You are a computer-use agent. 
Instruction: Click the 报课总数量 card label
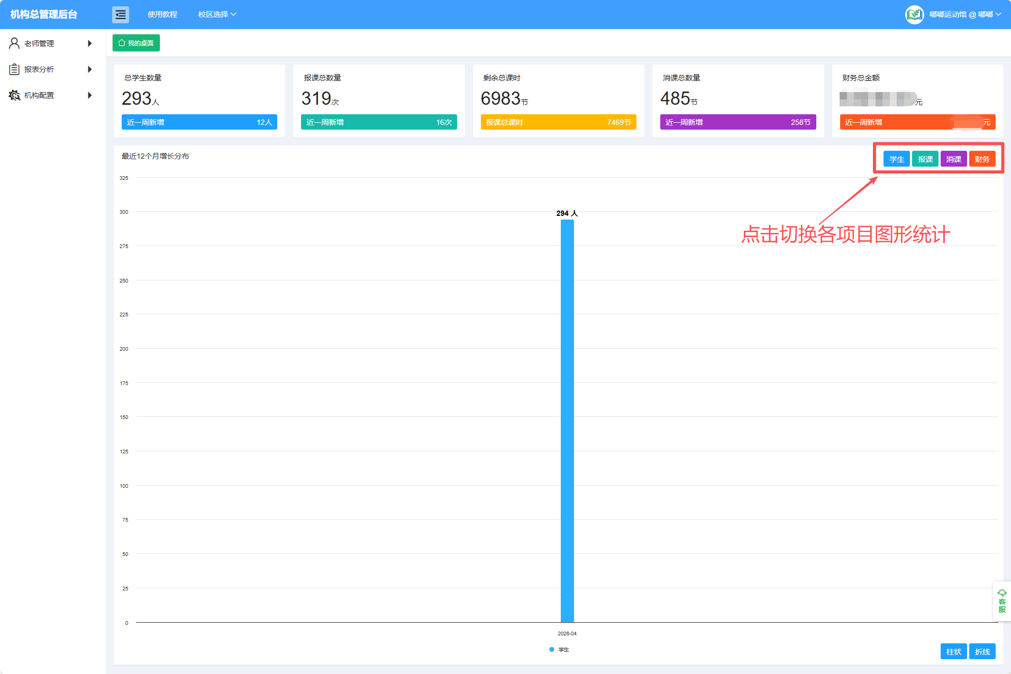point(322,78)
